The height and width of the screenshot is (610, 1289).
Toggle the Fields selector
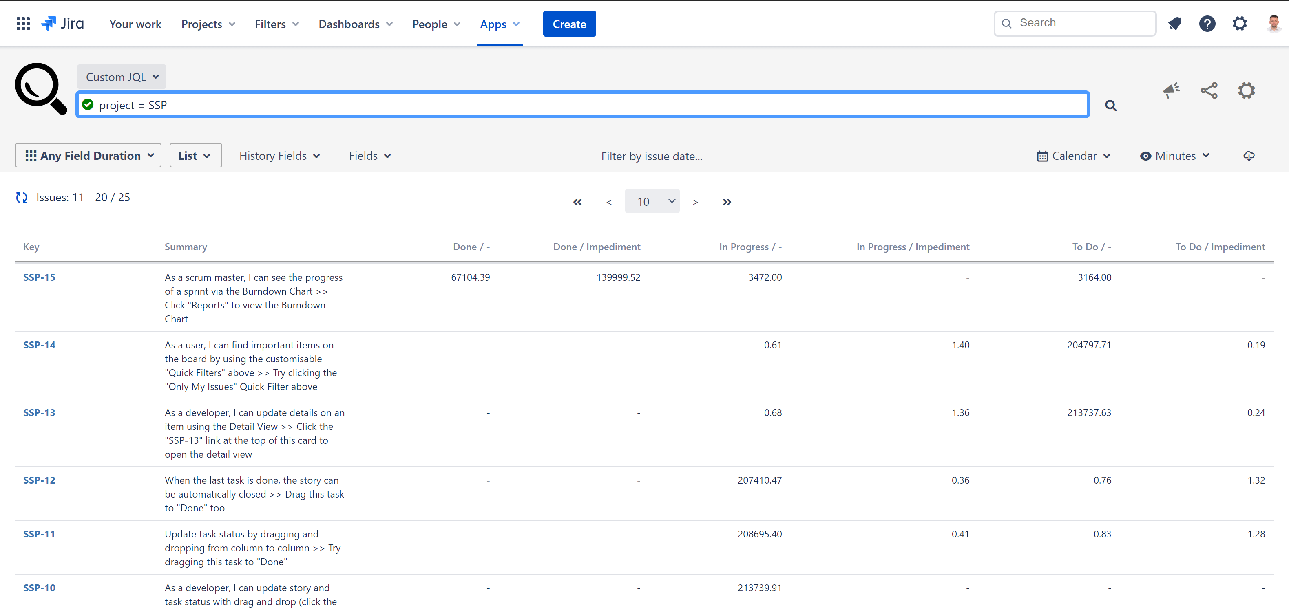369,156
